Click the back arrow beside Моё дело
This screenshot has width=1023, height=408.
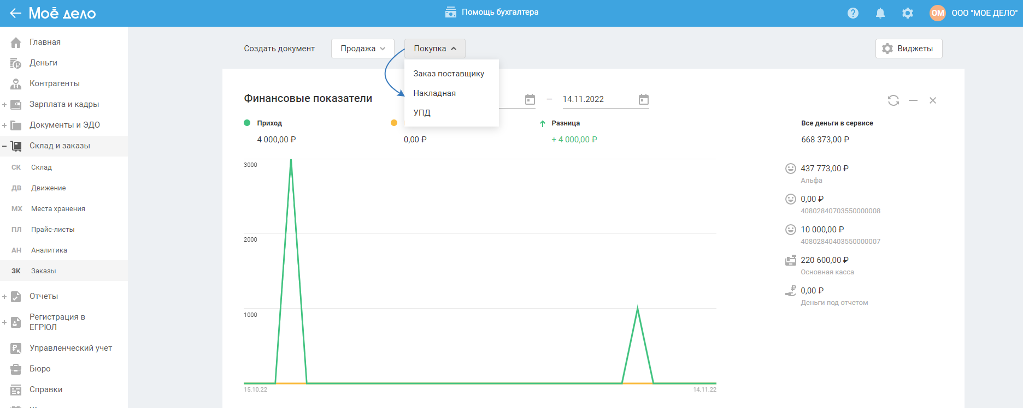15,13
